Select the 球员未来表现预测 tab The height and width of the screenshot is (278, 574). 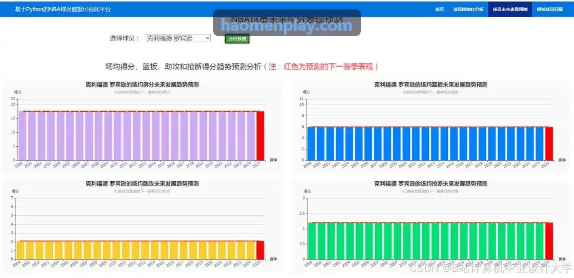pyautogui.click(x=510, y=9)
